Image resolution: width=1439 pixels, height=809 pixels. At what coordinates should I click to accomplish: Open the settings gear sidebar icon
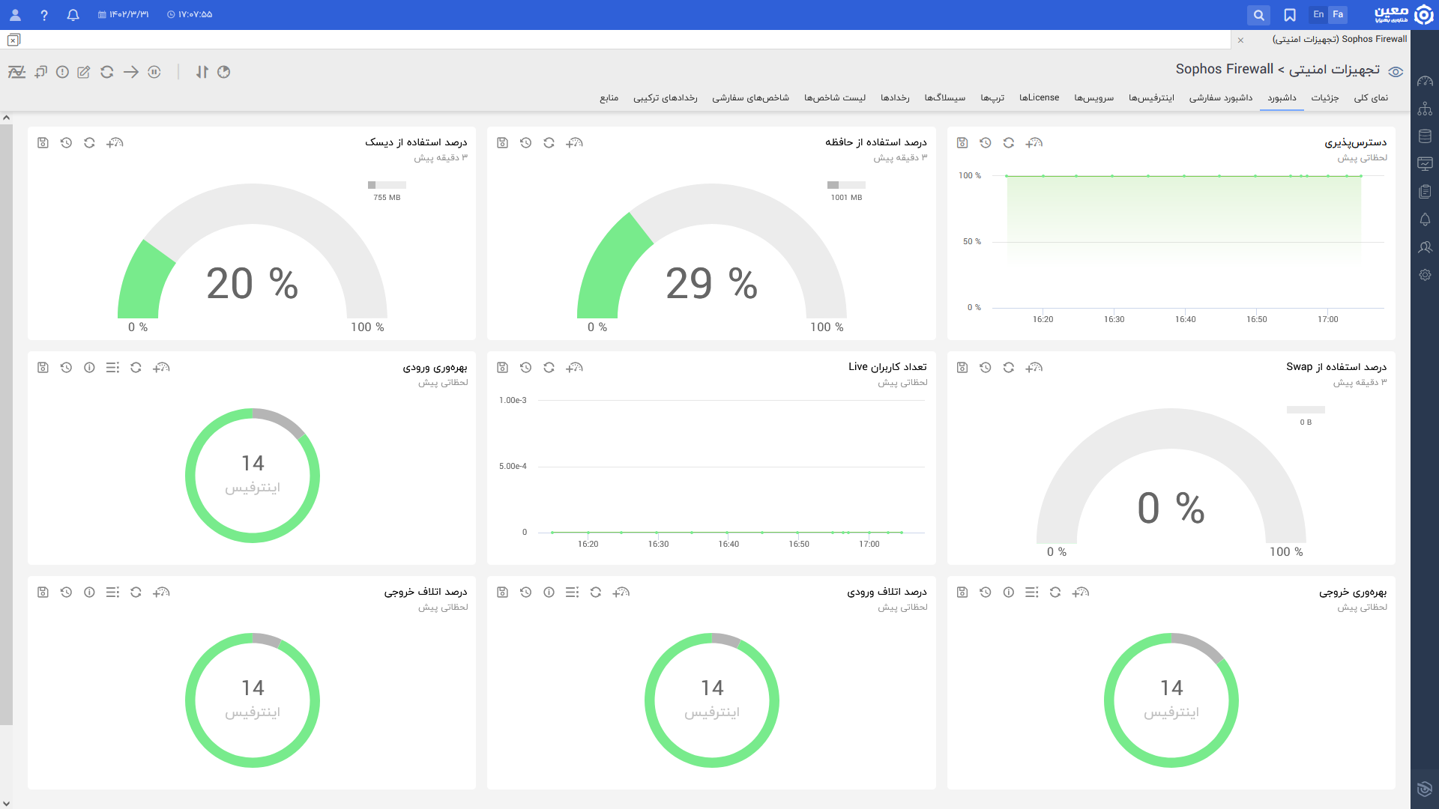(1425, 275)
